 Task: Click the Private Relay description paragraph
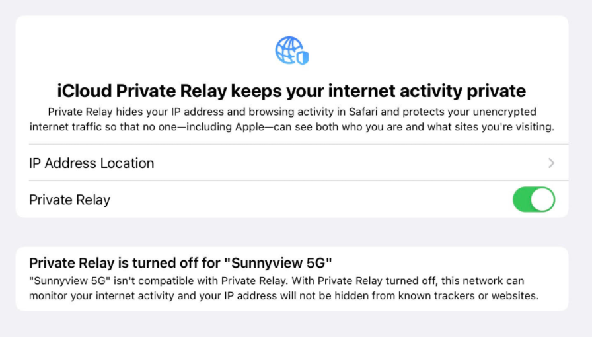[292, 119]
